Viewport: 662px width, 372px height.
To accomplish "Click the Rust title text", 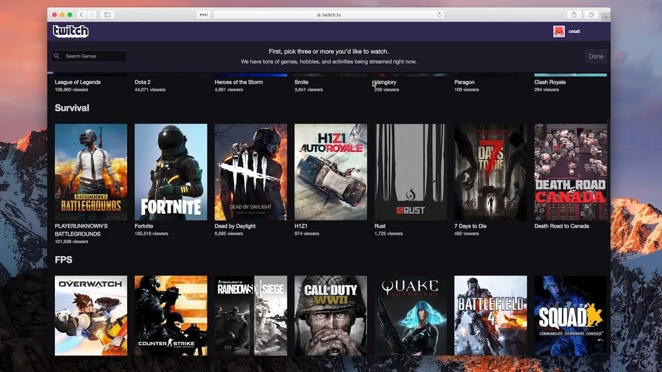I will point(380,226).
